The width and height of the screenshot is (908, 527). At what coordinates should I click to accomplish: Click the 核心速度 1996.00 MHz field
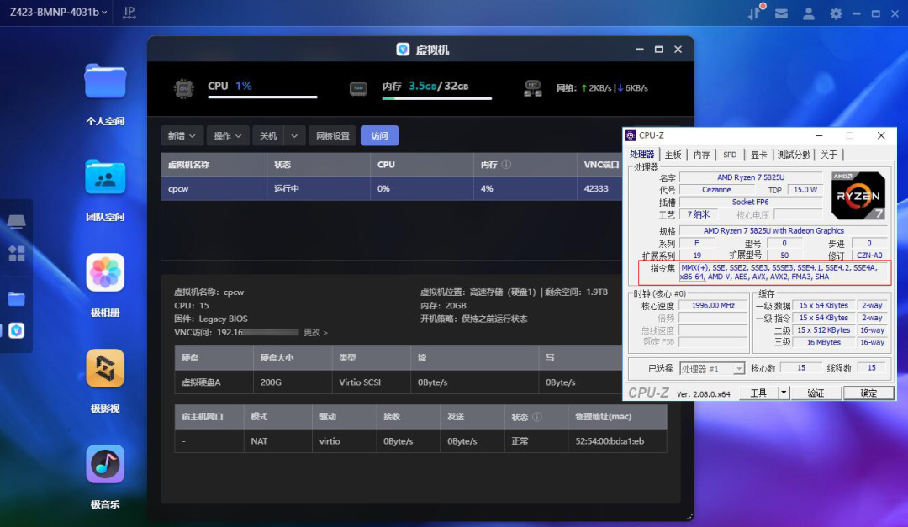tap(713, 305)
